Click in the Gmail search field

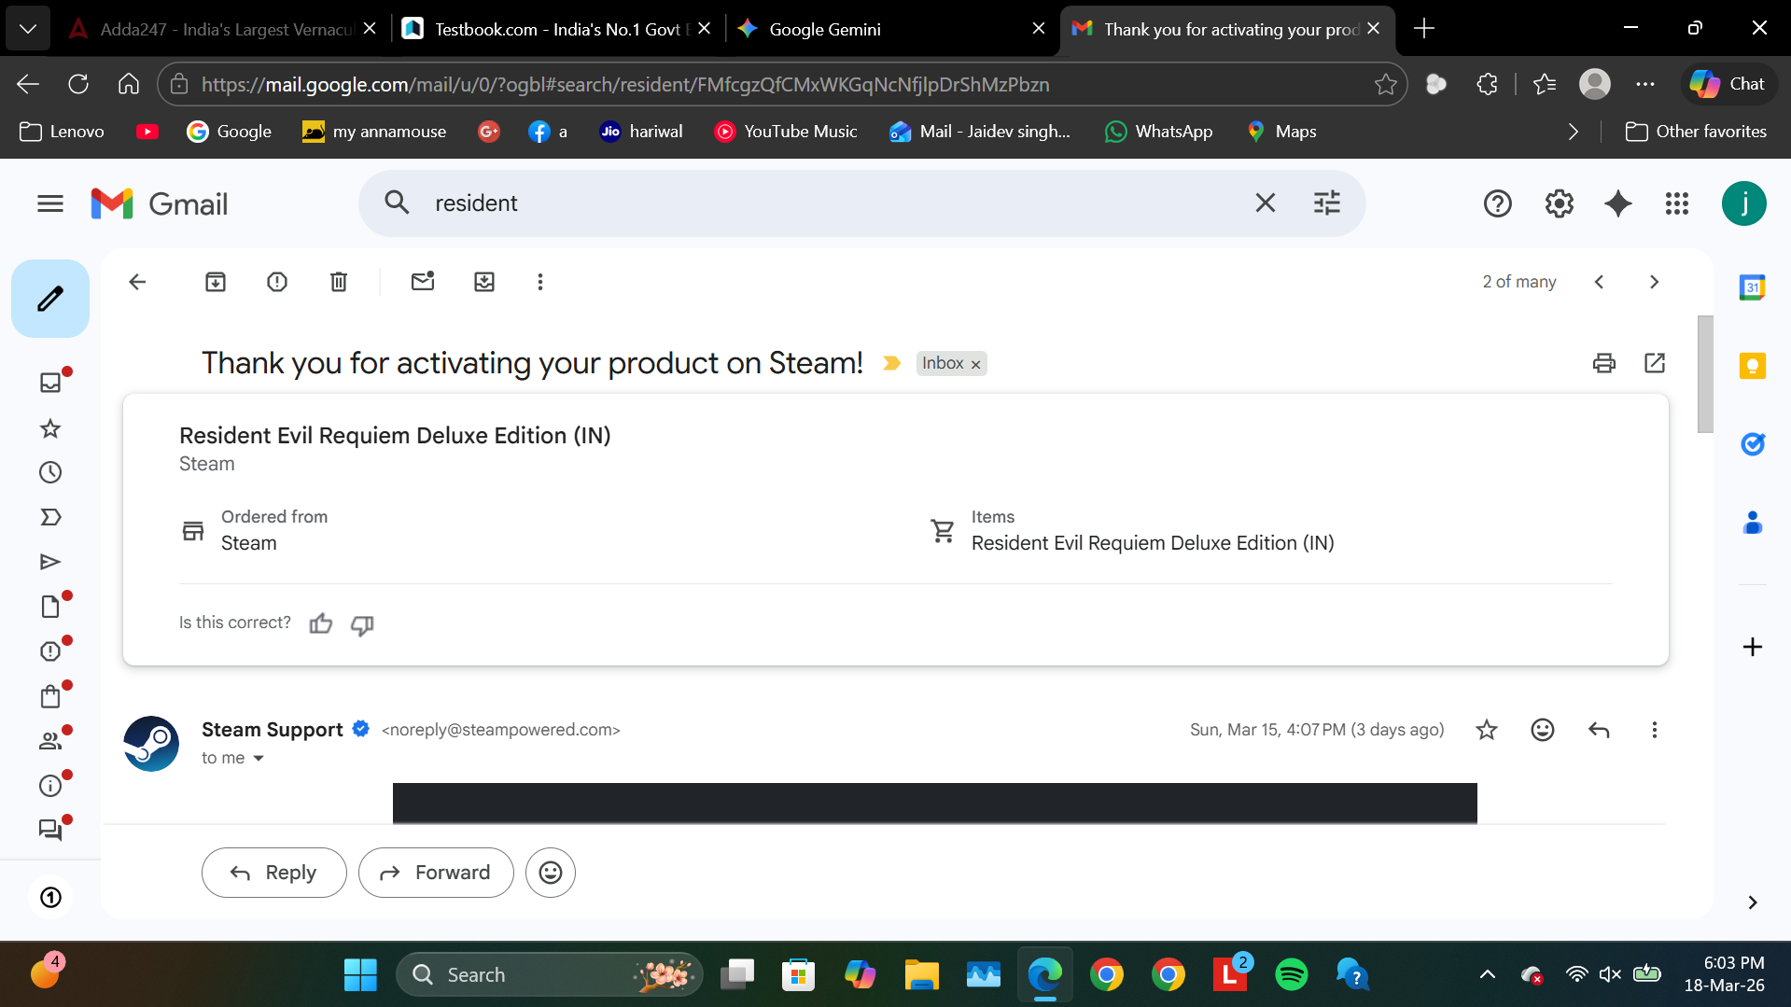[x=831, y=203]
